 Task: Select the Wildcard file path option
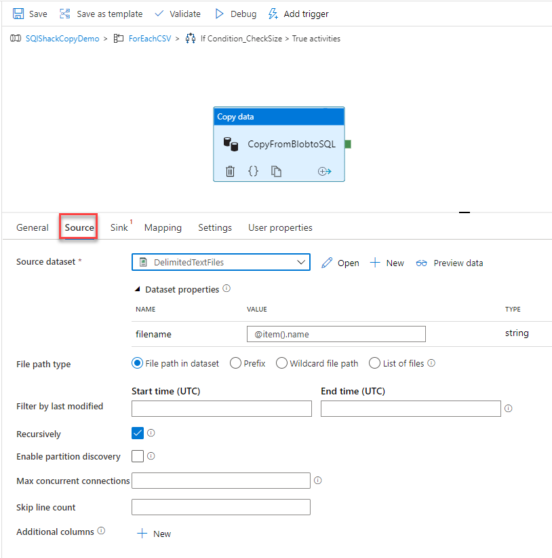pos(281,363)
